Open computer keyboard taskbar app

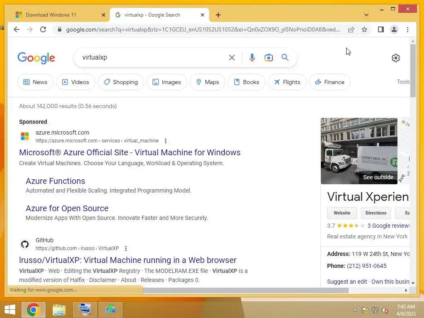84,310
